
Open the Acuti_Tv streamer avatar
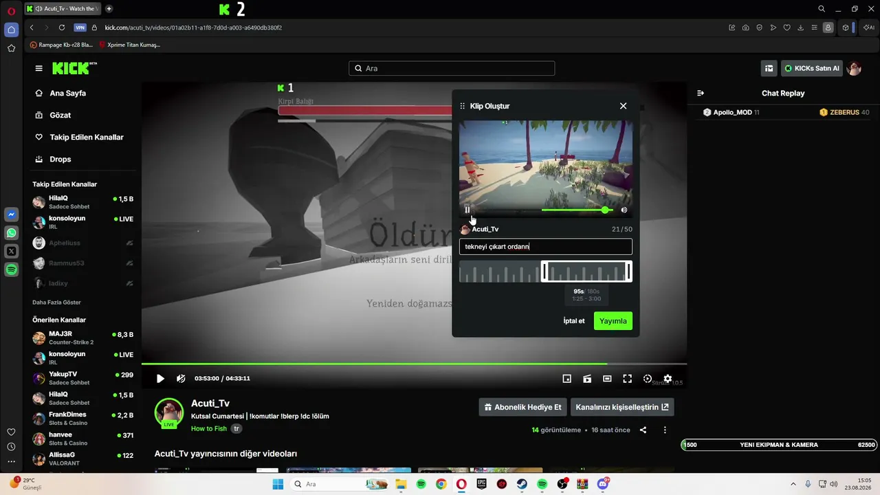(169, 412)
